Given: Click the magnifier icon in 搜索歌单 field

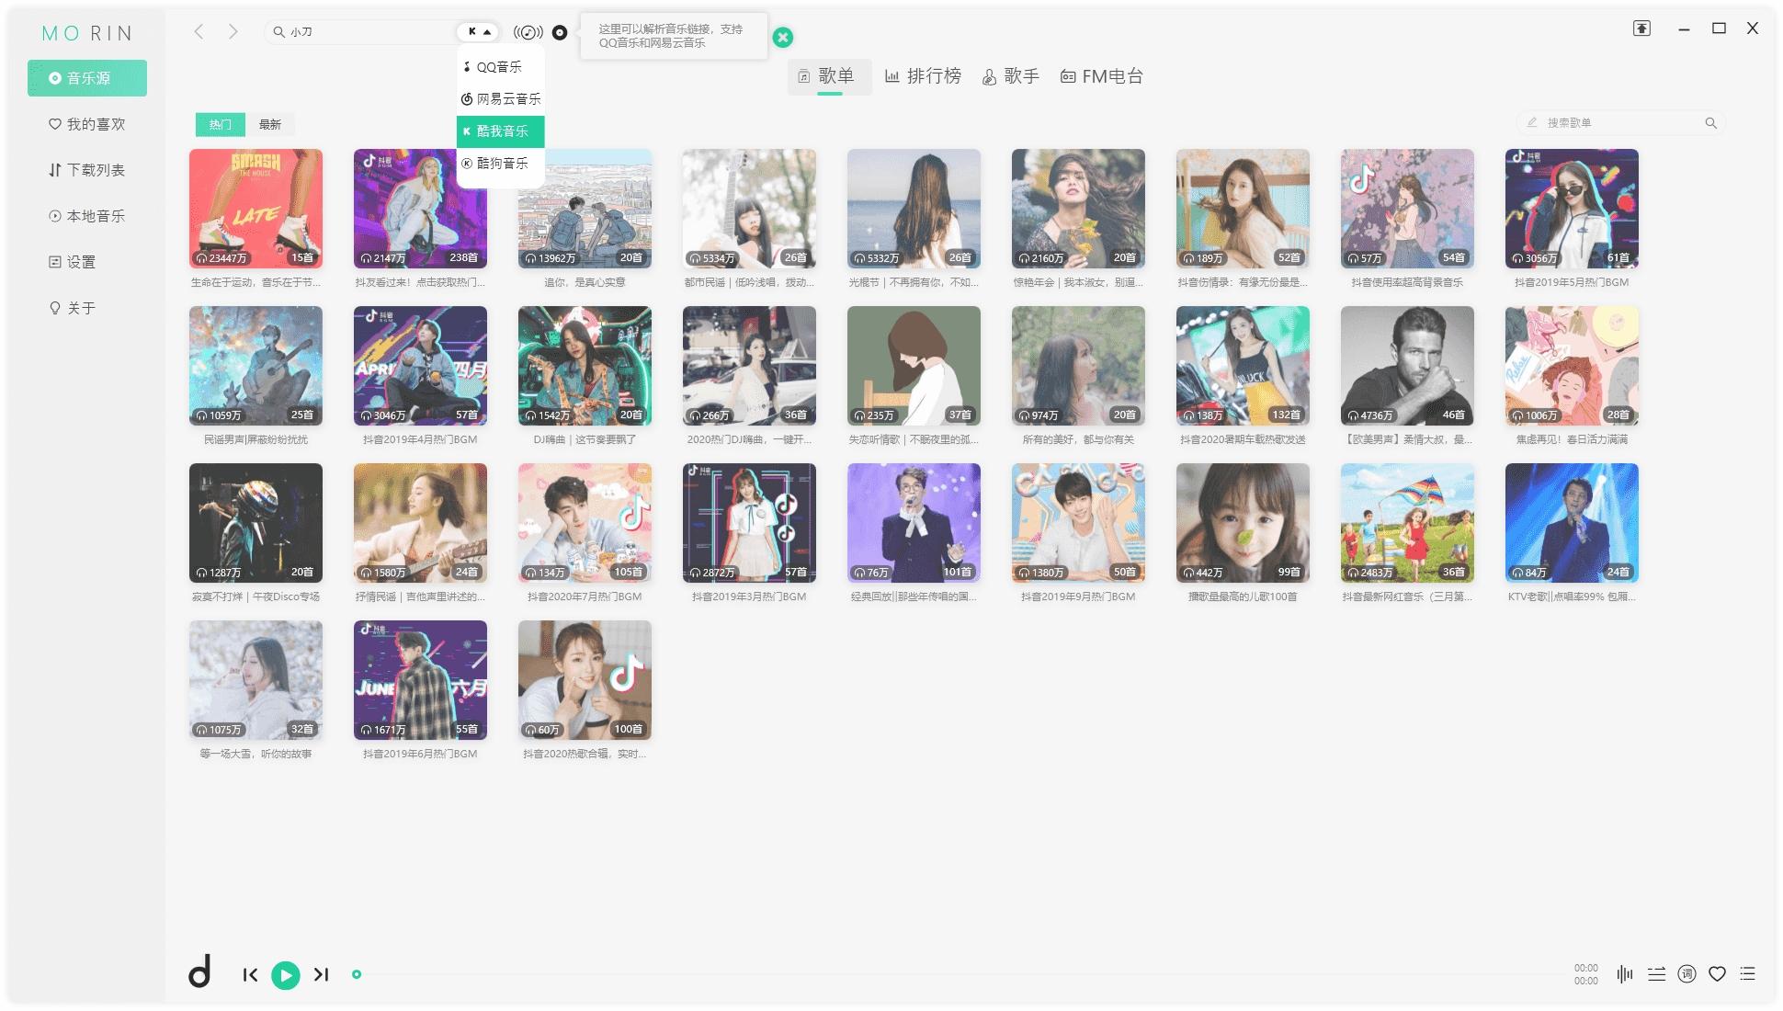Looking at the screenshot, I should coord(1710,123).
